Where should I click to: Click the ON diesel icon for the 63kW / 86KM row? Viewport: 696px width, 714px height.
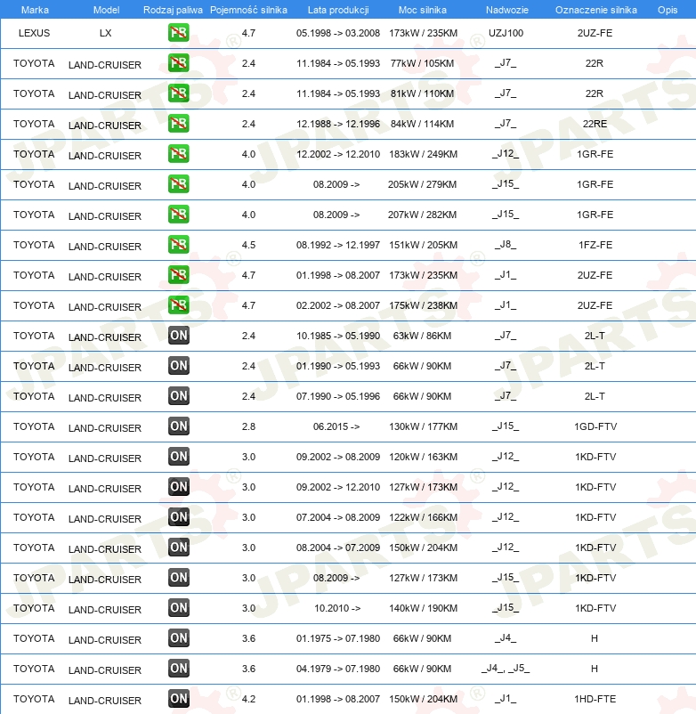[178, 336]
